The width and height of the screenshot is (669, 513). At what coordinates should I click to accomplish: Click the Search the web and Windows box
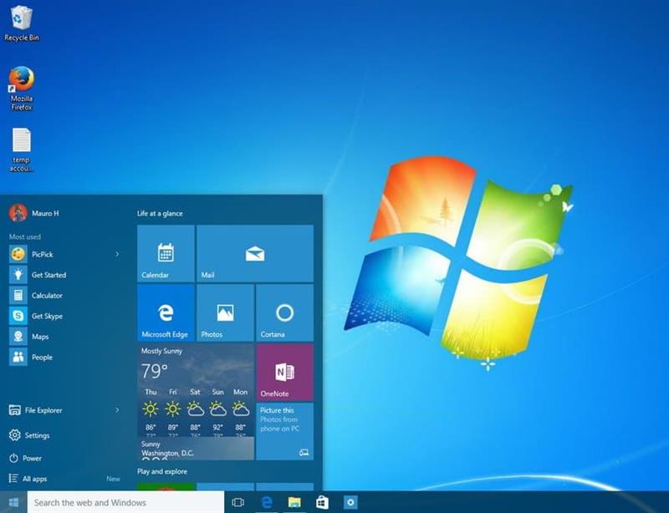click(125, 502)
